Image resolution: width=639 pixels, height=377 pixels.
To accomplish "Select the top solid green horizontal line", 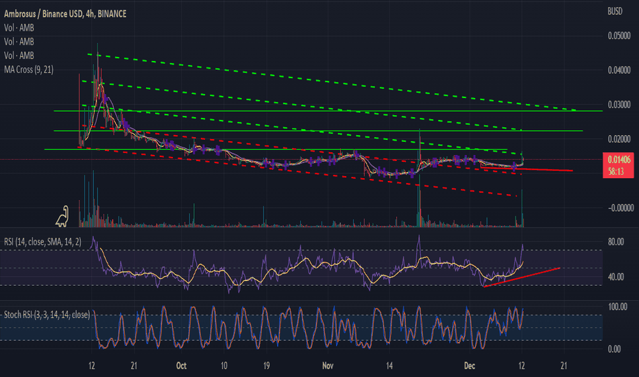I will (328, 111).
